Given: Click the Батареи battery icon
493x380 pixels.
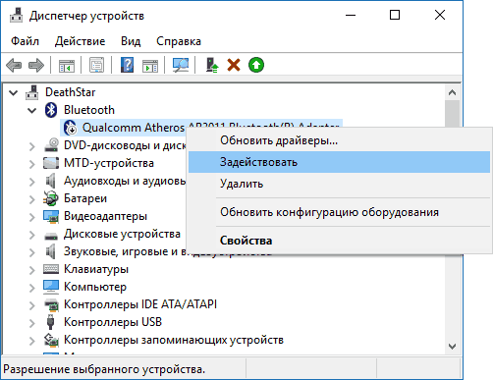Looking at the screenshot, I should click(51, 198).
